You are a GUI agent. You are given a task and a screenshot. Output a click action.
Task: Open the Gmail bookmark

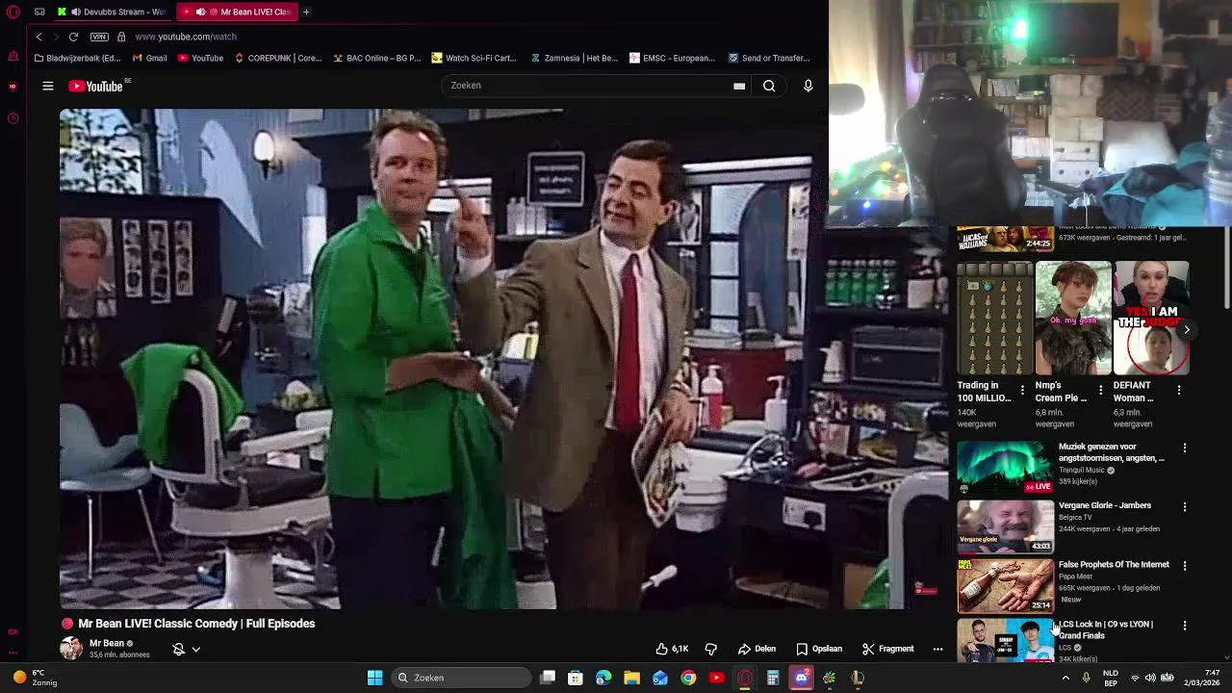pyautogui.click(x=150, y=58)
